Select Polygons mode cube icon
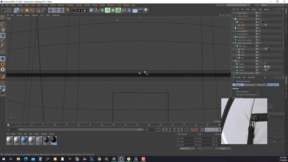 pos(3,45)
